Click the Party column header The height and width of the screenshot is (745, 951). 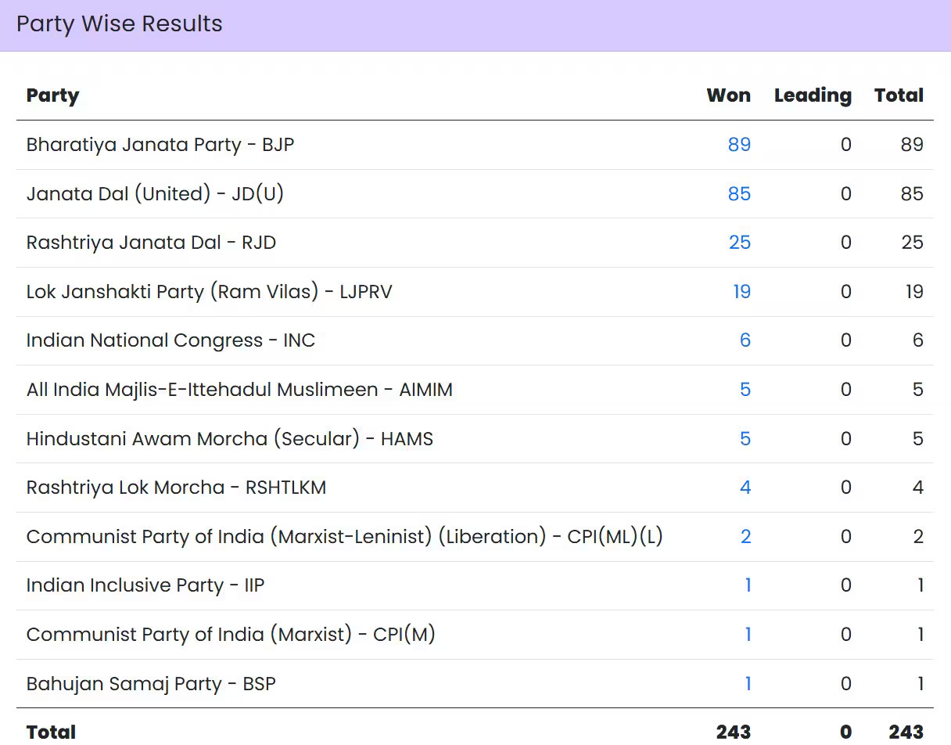(x=52, y=95)
